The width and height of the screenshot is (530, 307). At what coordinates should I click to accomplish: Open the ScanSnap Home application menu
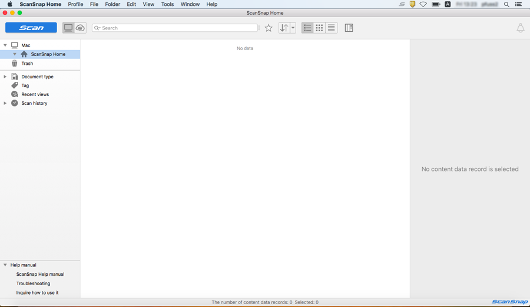tap(40, 4)
